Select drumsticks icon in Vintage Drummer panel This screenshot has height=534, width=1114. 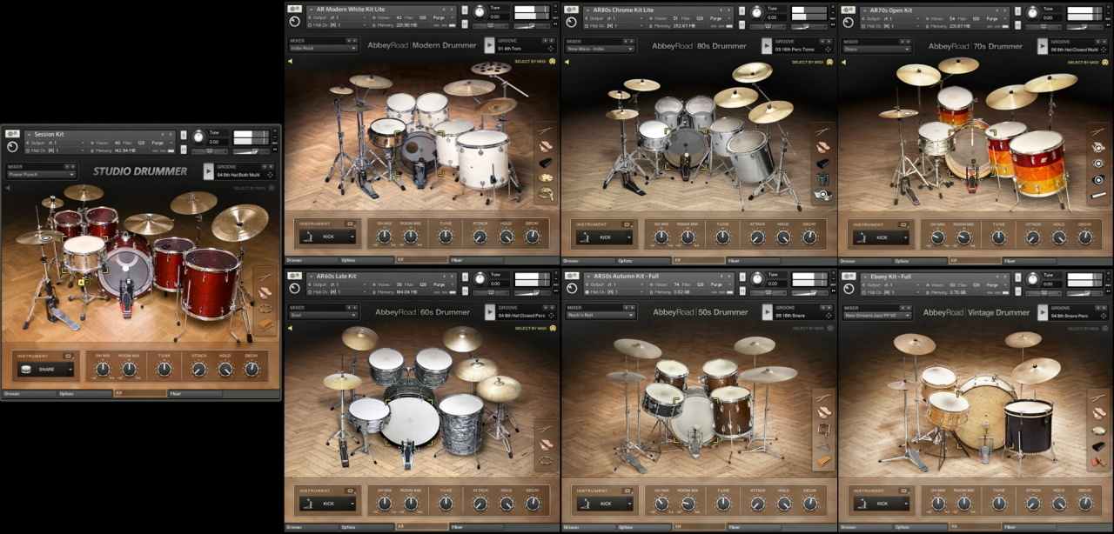click(1097, 398)
